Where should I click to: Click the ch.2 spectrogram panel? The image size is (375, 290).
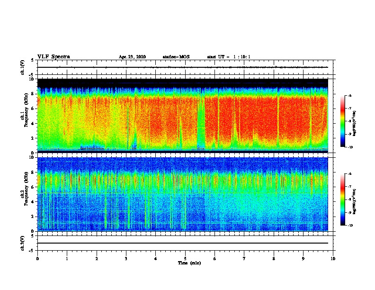click(183, 194)
